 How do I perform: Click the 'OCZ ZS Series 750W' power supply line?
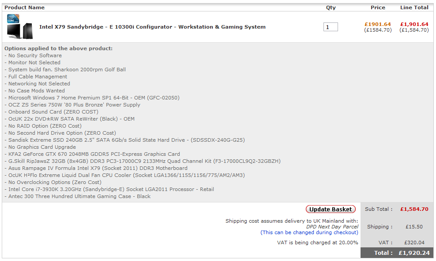point(72,105)
